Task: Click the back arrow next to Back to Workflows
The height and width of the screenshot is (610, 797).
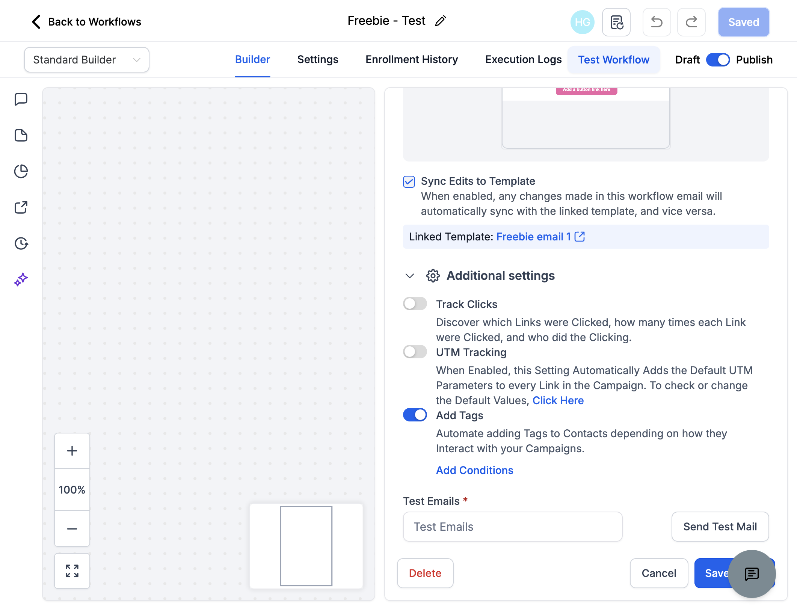Action: pyautogui.click(x=36, y=22)
